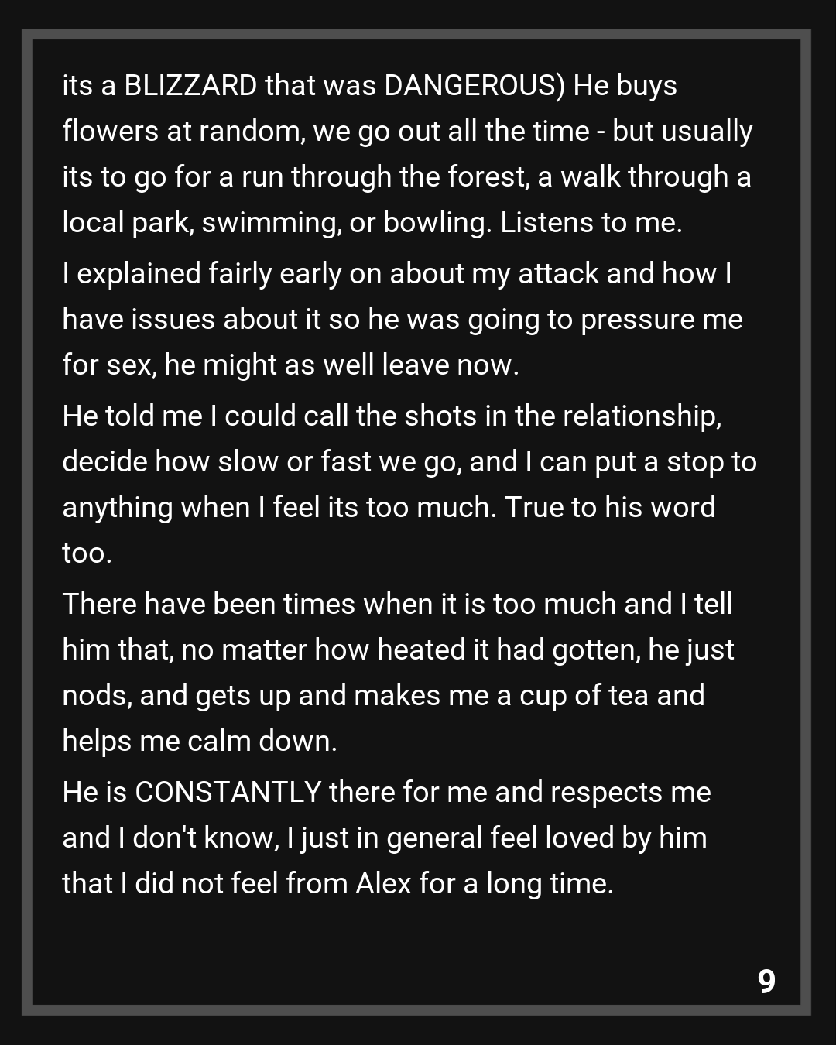
Task: Click the word BLIZZARD
Action: [x=190, y=85]
